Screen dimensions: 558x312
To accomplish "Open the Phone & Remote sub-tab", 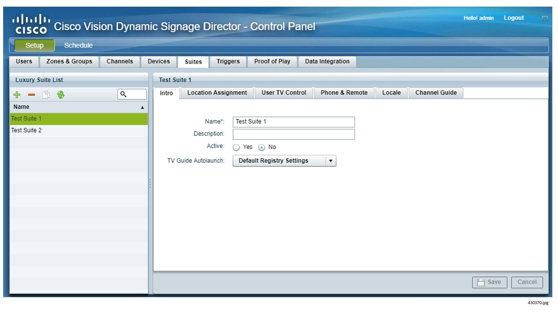I will [x=344, y=93].
